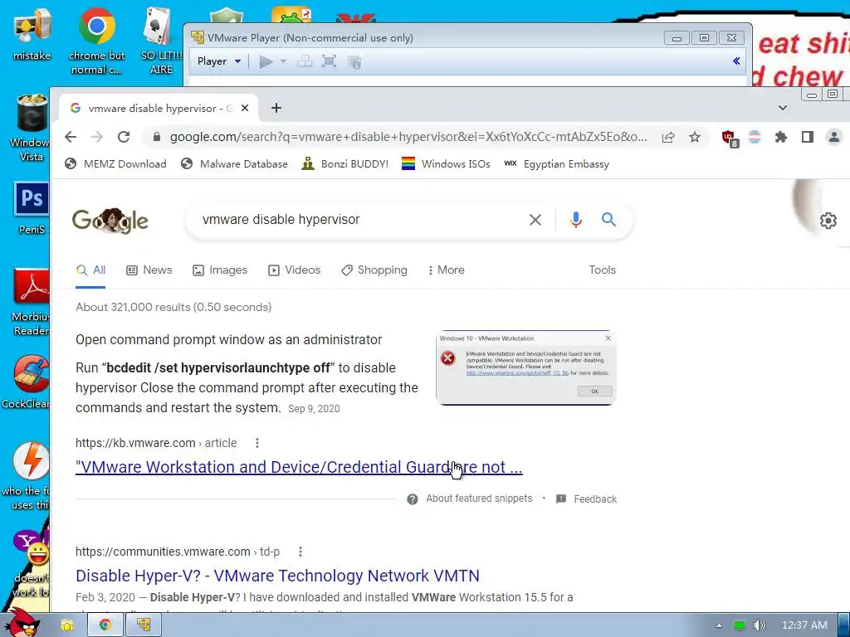
Task: Switch to Videos results tab
Action: pyautogui.click(x=295, y=270)
